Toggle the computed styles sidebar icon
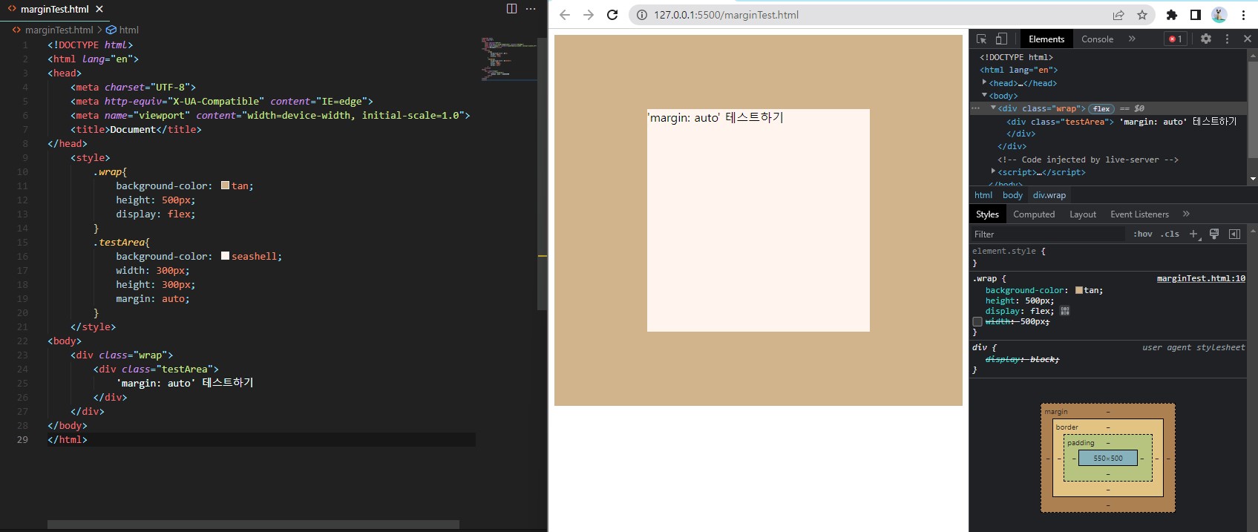Image resolution: width=1258 pixels, height=532 pixels. click(x=1234, y=234)
